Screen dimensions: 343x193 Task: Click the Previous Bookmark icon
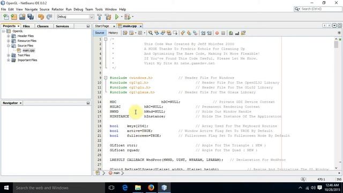[x=183, y=33]
